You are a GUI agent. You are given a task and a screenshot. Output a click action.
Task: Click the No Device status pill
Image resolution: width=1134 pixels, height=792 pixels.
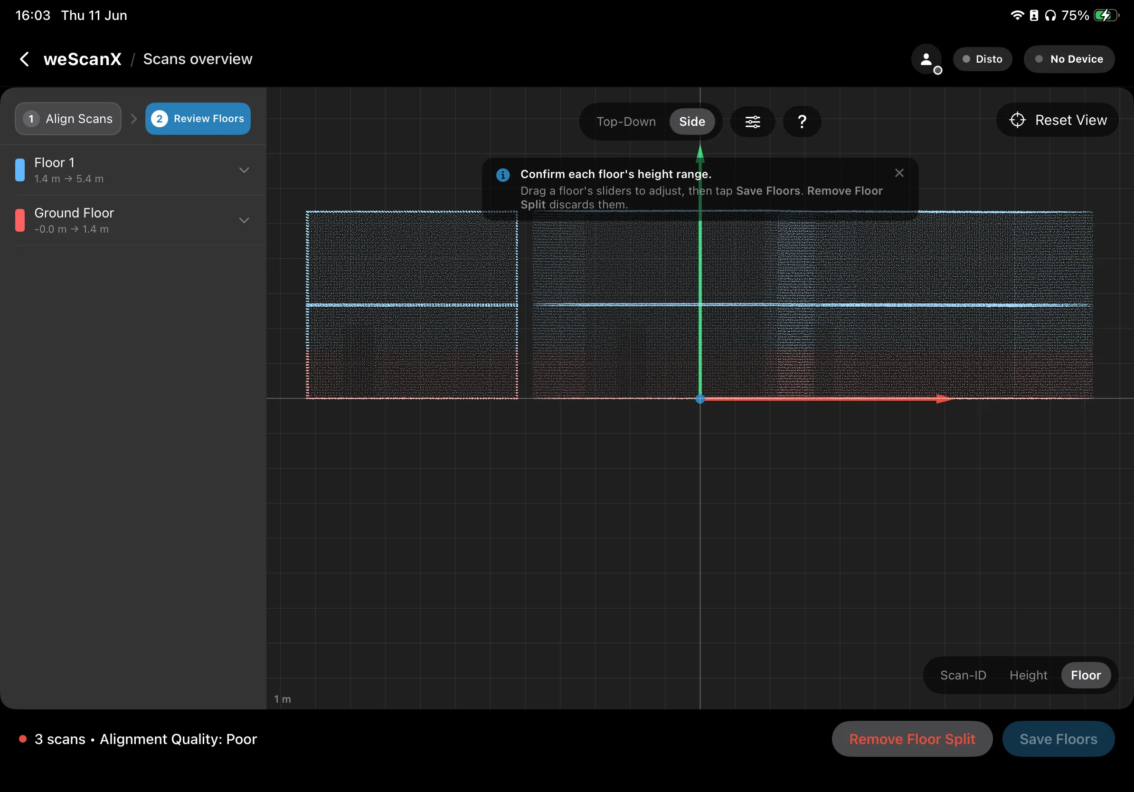pyautogui.click(x=1069, y=59)
